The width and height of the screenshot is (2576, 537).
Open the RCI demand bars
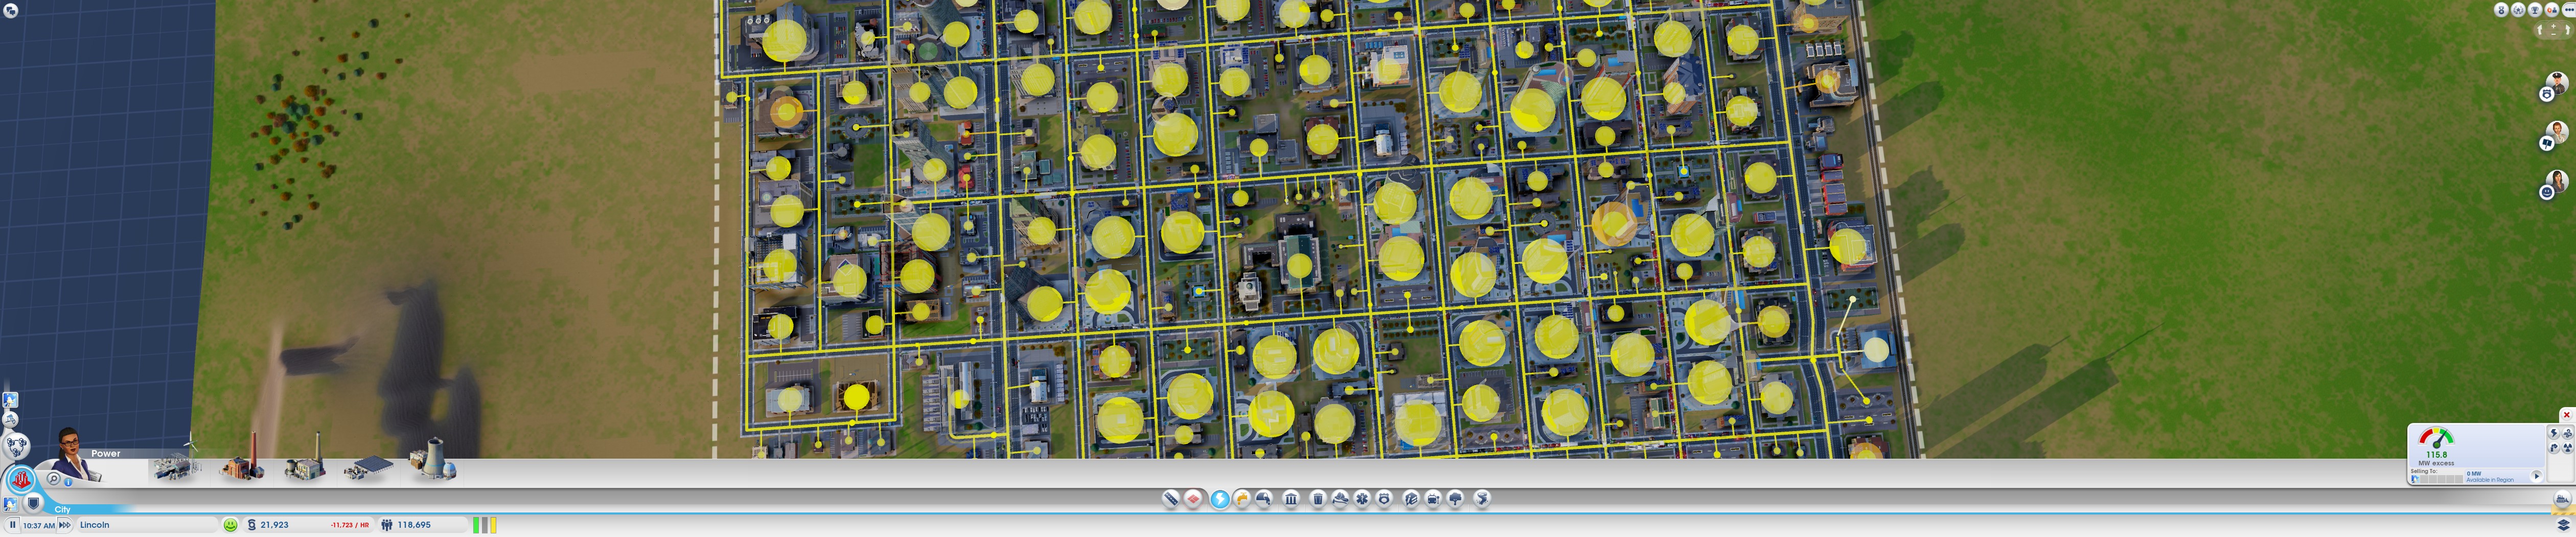pyautogui.click(x=484, y=525)
